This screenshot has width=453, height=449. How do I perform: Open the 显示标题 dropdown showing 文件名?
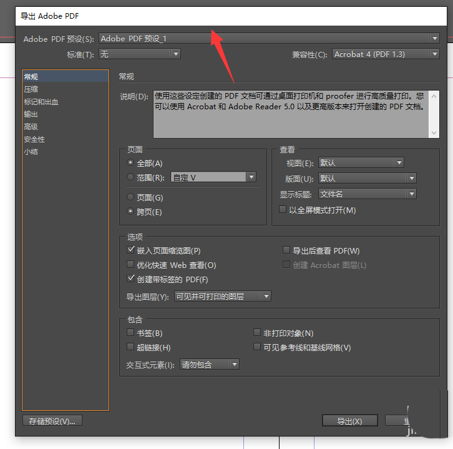tap(367, 194)
